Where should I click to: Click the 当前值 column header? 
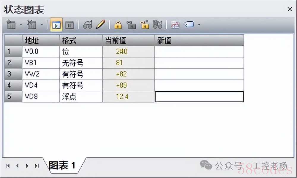coord(128,40)
